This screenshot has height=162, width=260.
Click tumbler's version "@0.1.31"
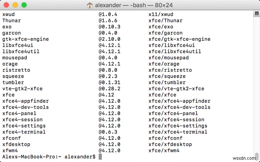point(110,82)
